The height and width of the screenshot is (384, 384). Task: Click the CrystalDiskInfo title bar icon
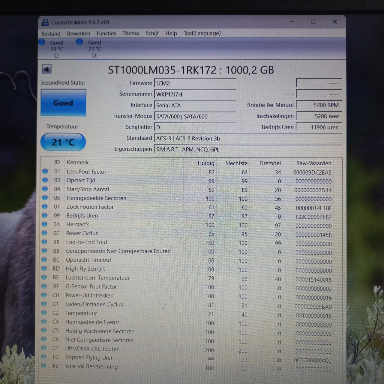[x=45, y=22]
